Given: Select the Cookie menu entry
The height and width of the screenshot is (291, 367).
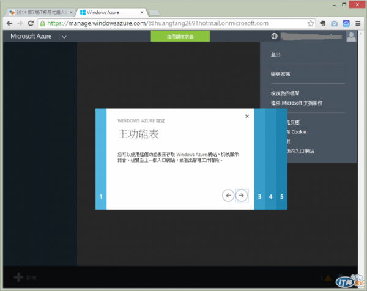Looking at the screenshot, I should tap(297, 132).
